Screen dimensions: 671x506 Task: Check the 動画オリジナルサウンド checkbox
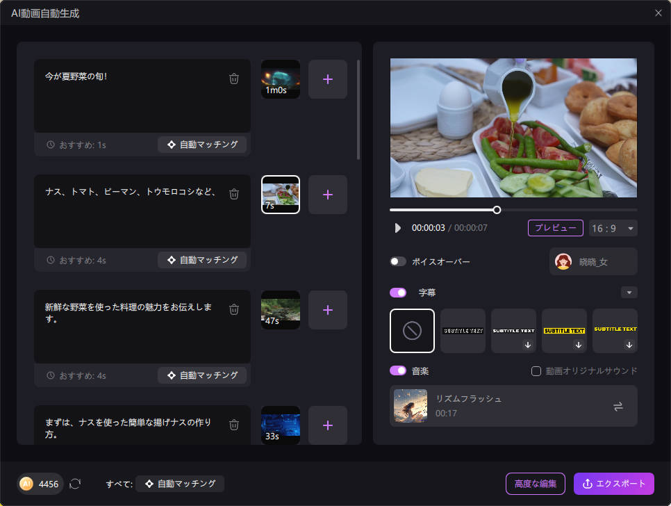pyautogui.click(x=535, y=370)
